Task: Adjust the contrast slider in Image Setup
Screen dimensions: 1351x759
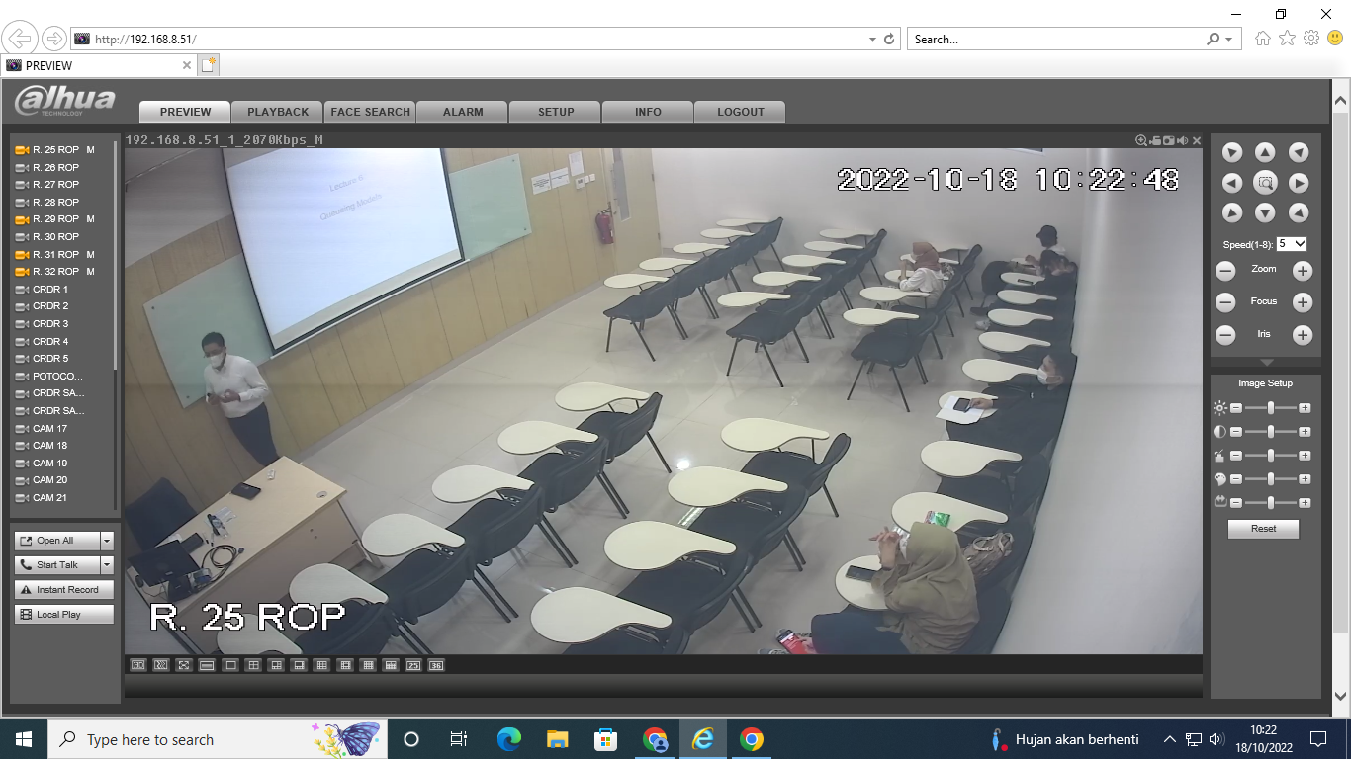Action: (x=1270, y=432)
